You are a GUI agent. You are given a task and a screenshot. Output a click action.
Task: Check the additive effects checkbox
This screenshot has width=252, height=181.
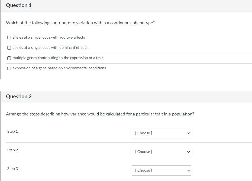point(9,37)
